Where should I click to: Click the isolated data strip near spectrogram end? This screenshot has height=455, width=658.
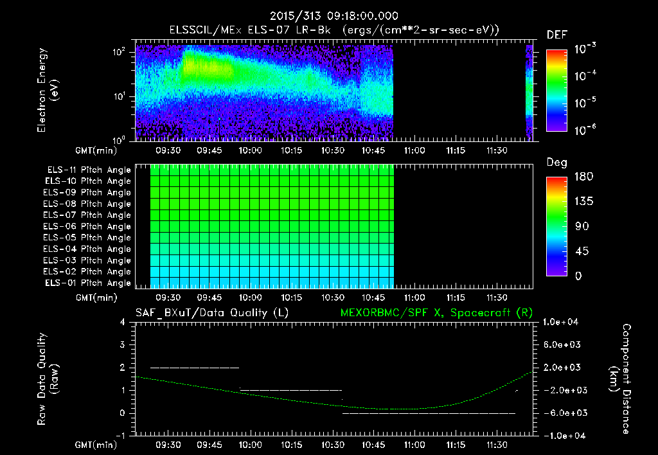pos(529,93)
